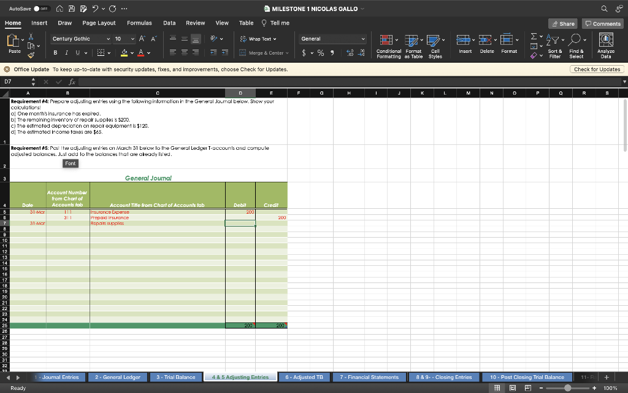Viewport: 628px width, 393px height.
Task: Click Decrease Decimal icon
Action: point(361,53)
